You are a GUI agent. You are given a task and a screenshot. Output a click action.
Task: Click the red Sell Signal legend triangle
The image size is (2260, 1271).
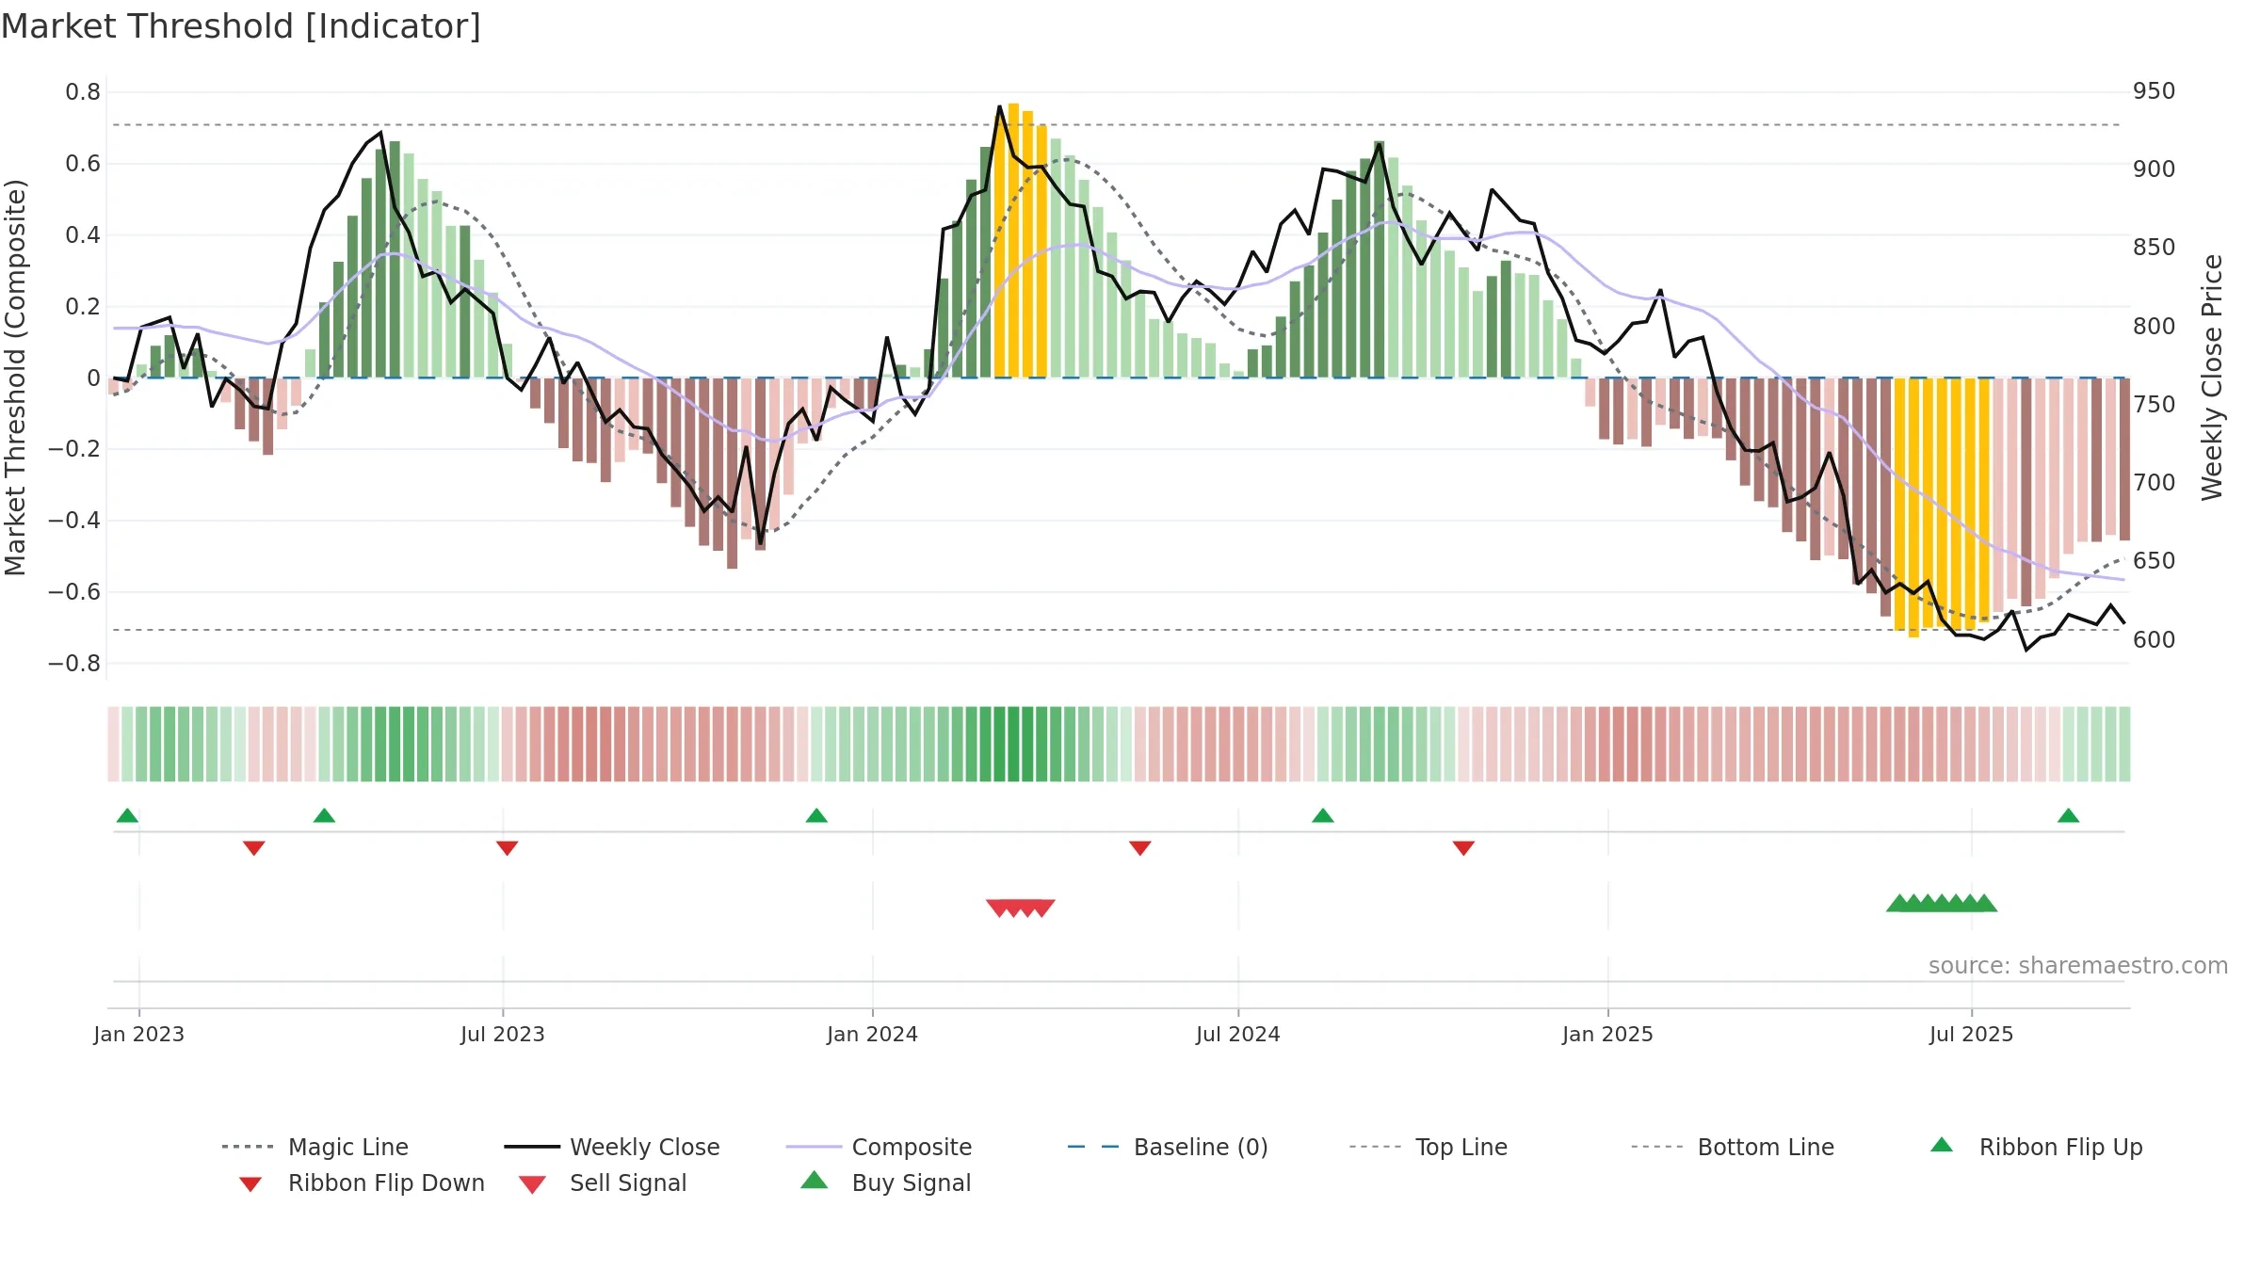click(532, 1184)
